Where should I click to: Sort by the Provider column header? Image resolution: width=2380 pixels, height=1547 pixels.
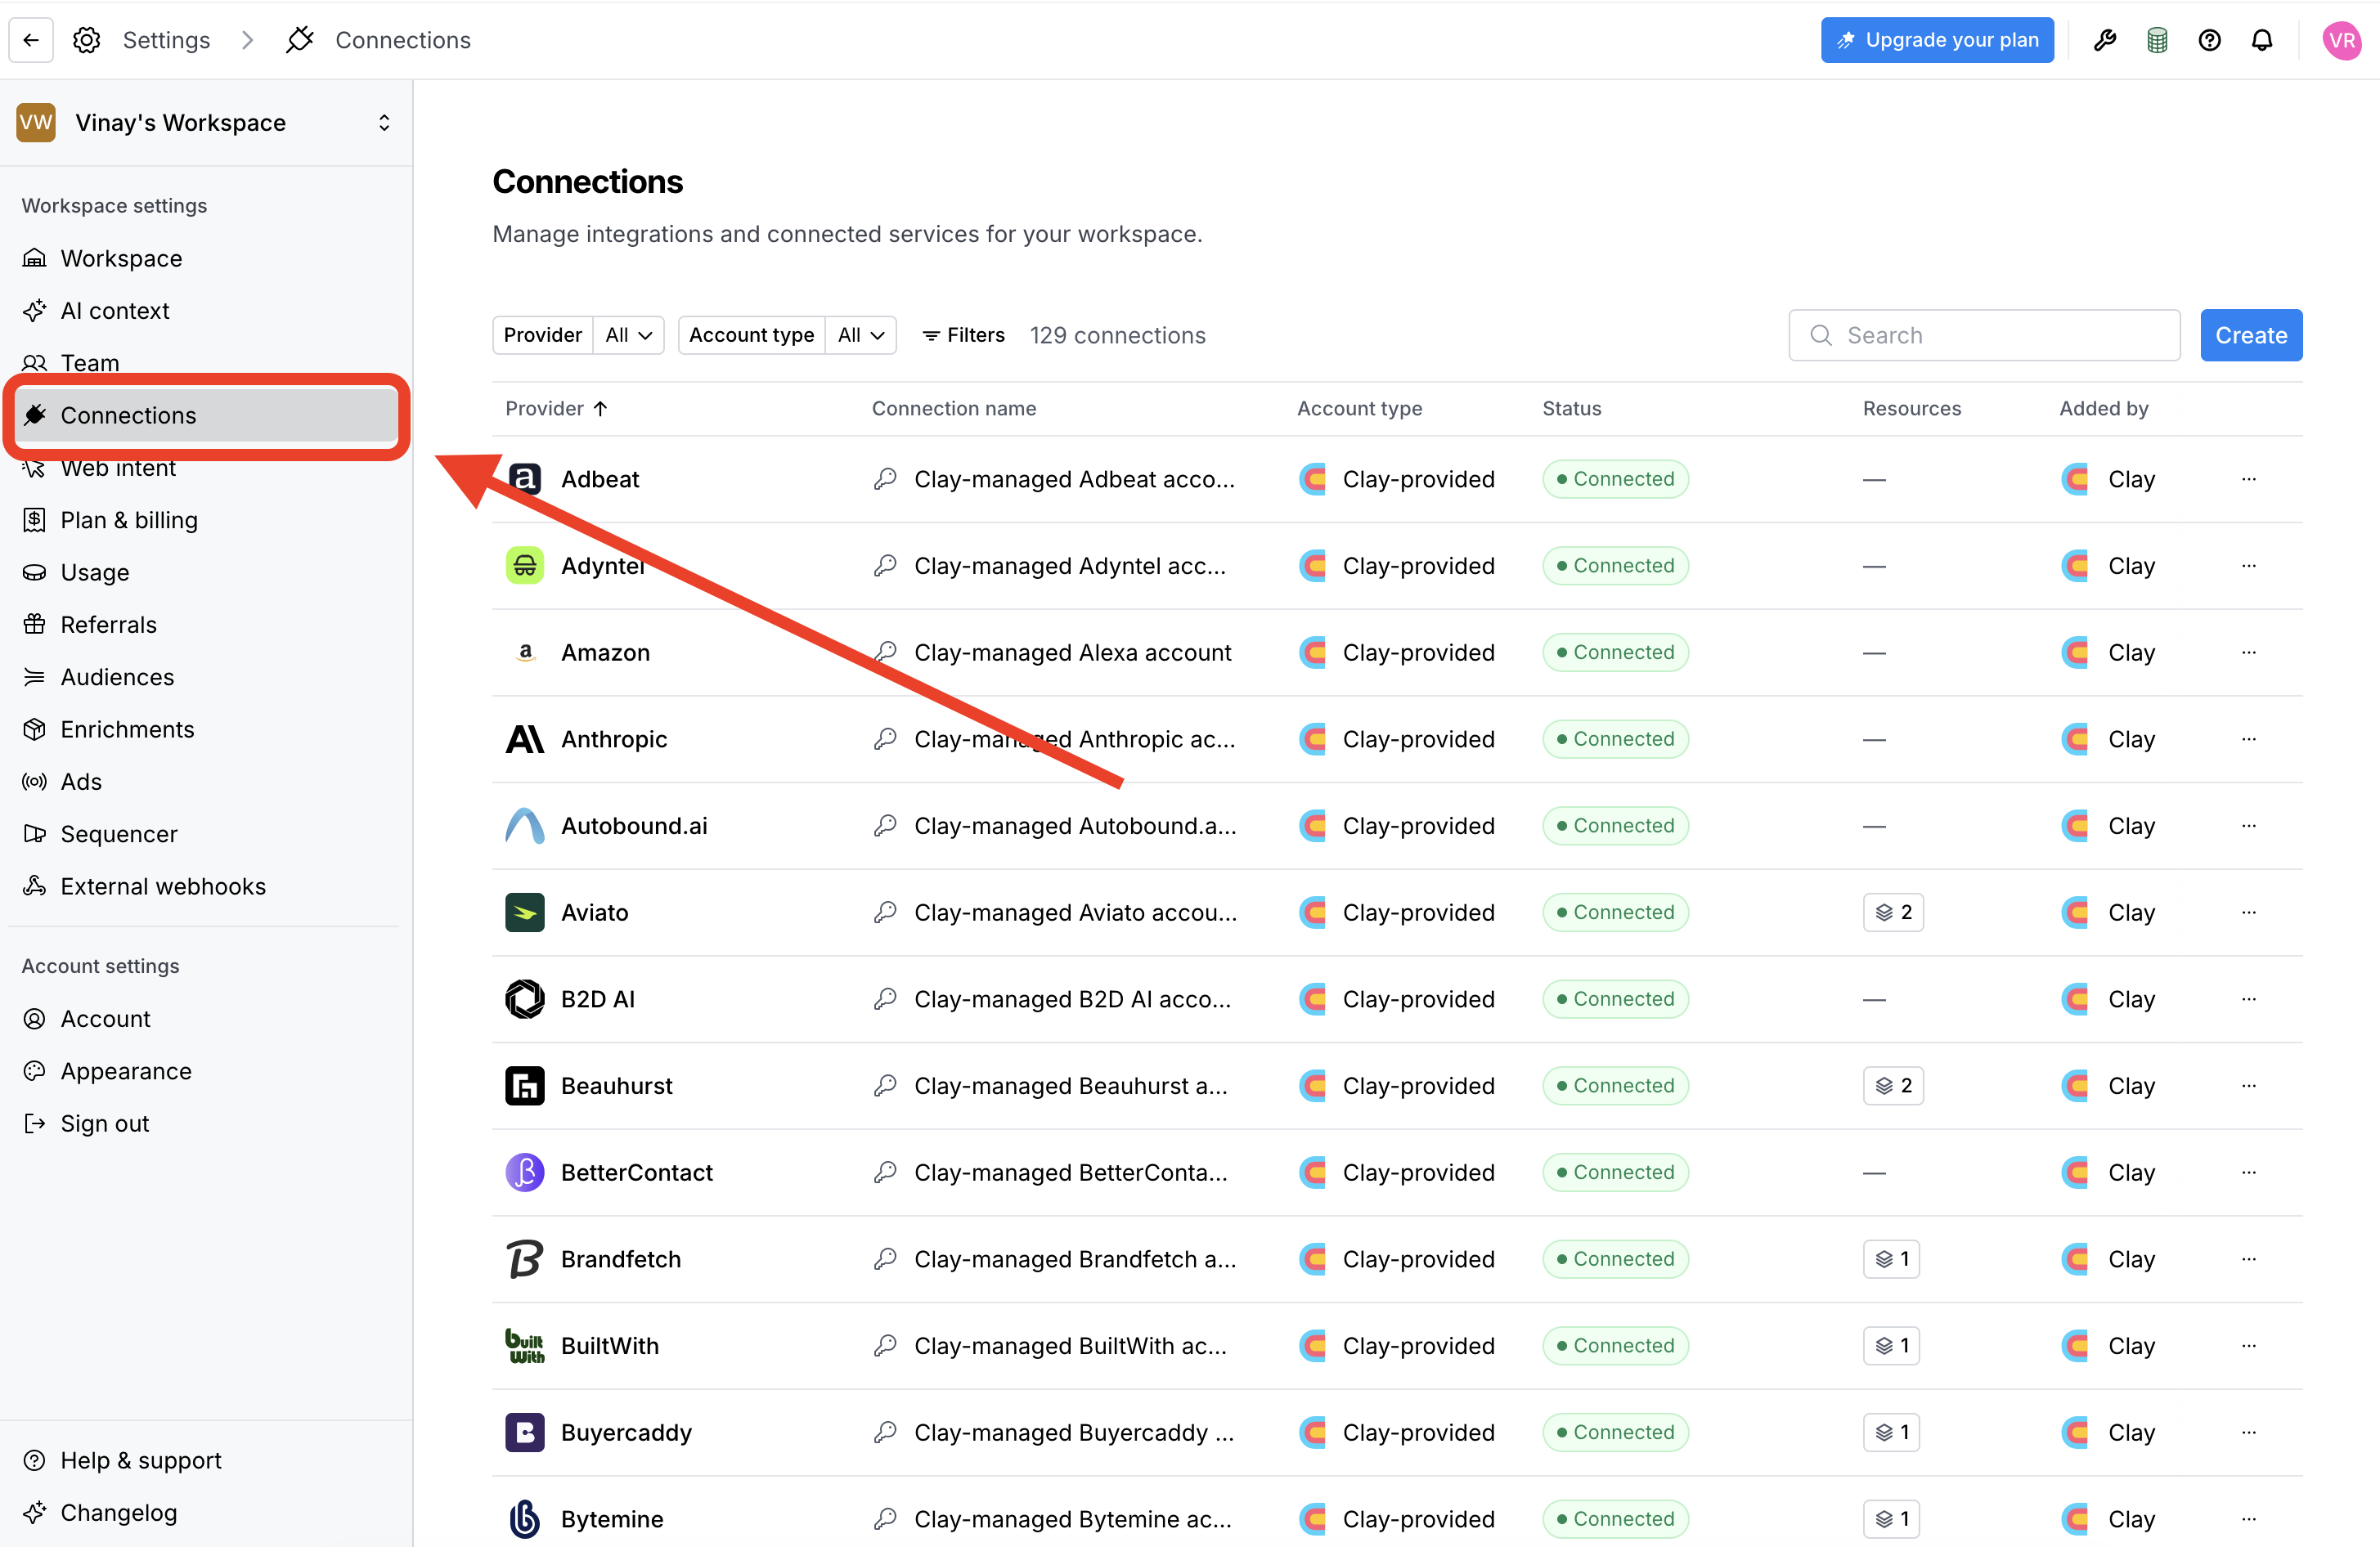tap(556, 408)
